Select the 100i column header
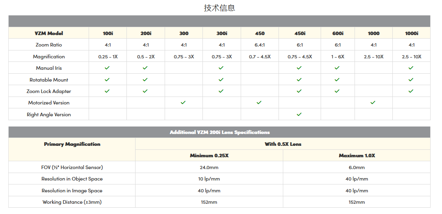 108,33
